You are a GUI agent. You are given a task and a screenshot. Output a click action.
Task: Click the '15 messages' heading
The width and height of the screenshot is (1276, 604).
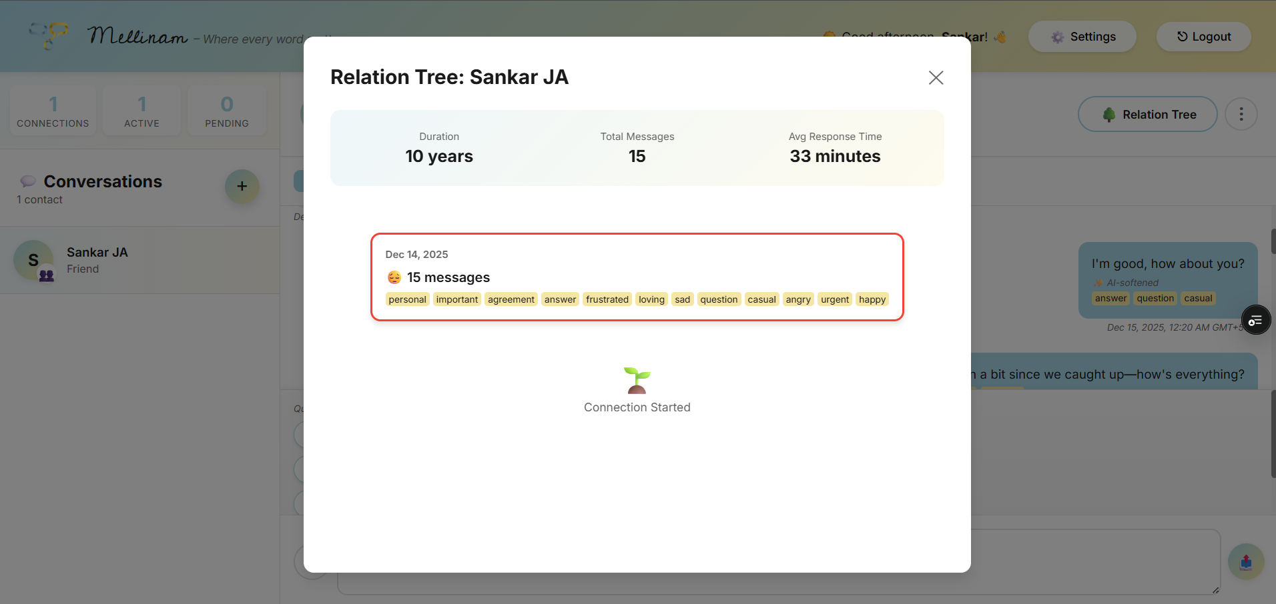(x=448, y=277)
